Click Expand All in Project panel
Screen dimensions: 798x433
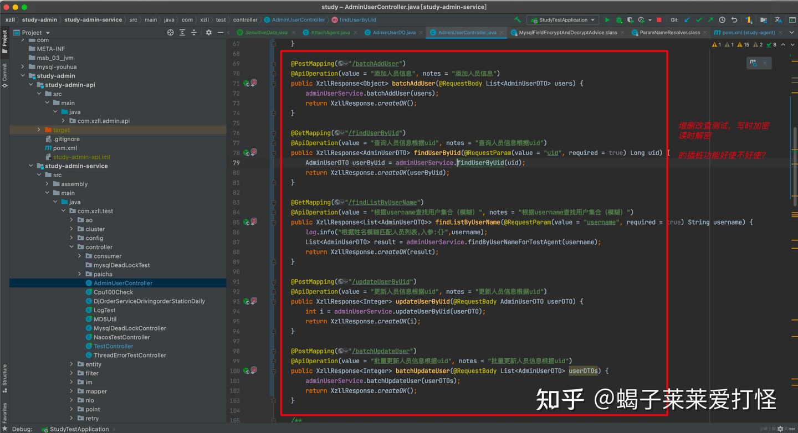[x=182, y=33]
